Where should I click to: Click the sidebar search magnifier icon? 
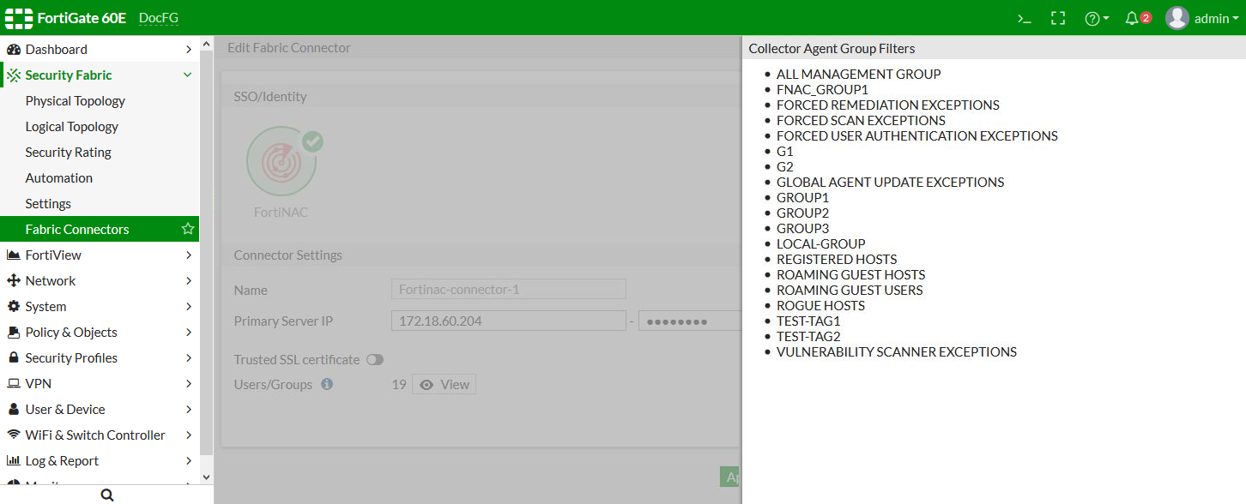click(x=106, y=495)
